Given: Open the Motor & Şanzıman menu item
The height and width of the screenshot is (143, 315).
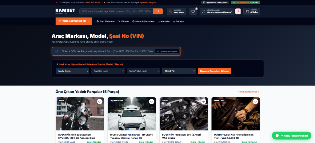Looking at the screenshot, I should (x=143, y=21).
